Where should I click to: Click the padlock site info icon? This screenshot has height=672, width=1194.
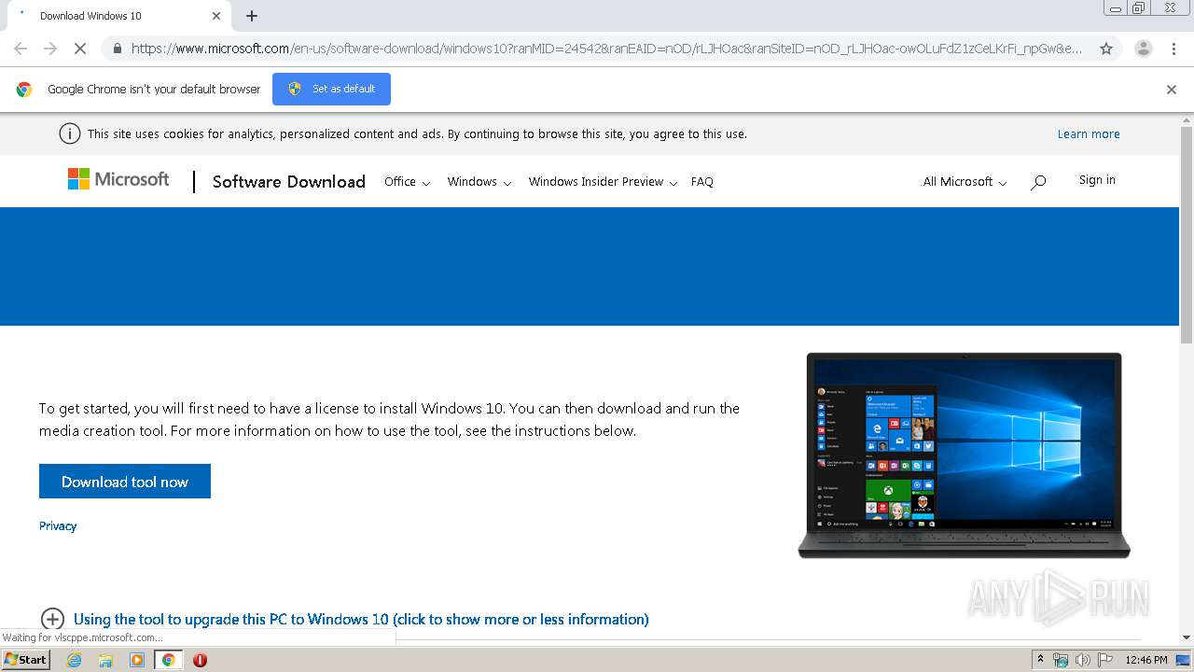pos(117,49)
